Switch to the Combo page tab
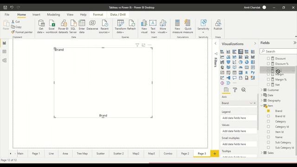Viewport: 297px width, 167px height. tap(168, 154)
